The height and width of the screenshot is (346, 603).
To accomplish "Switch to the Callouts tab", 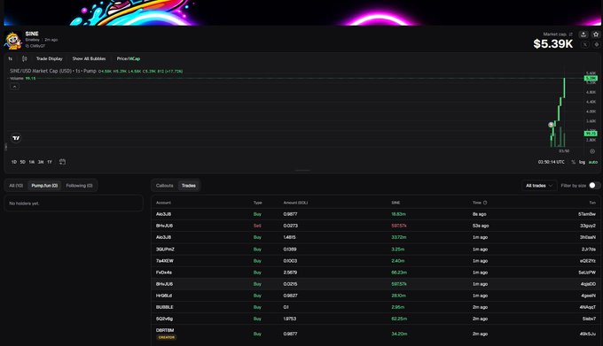I will (x=165, y=186).
